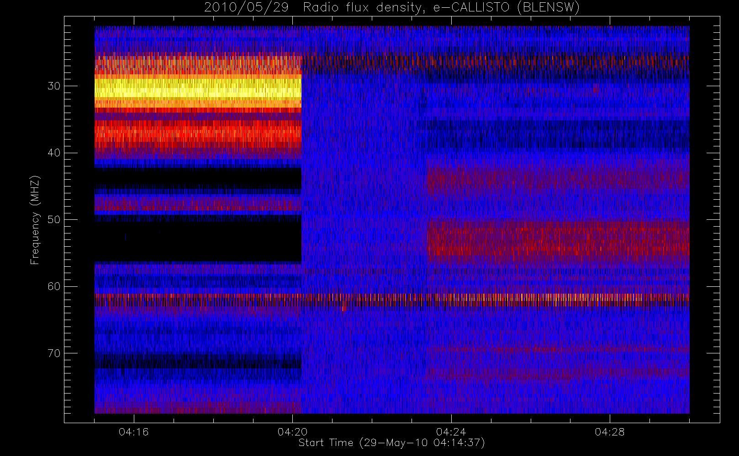Click the 04:28 time tick label

609,432
